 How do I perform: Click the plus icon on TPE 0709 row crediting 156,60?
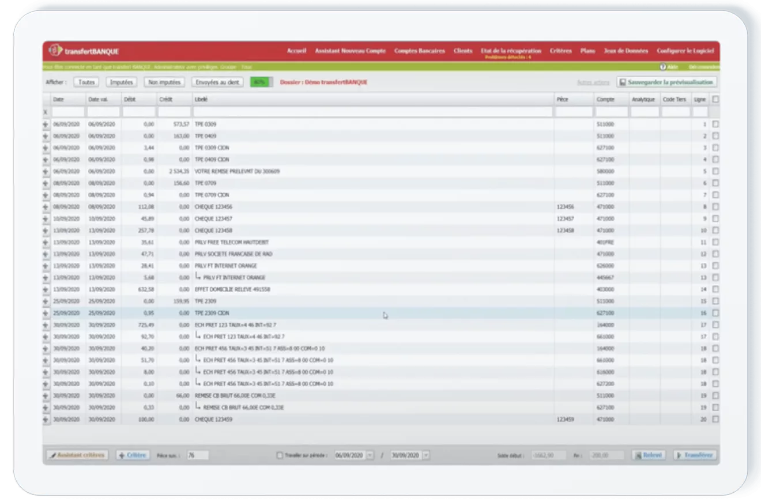46,183
